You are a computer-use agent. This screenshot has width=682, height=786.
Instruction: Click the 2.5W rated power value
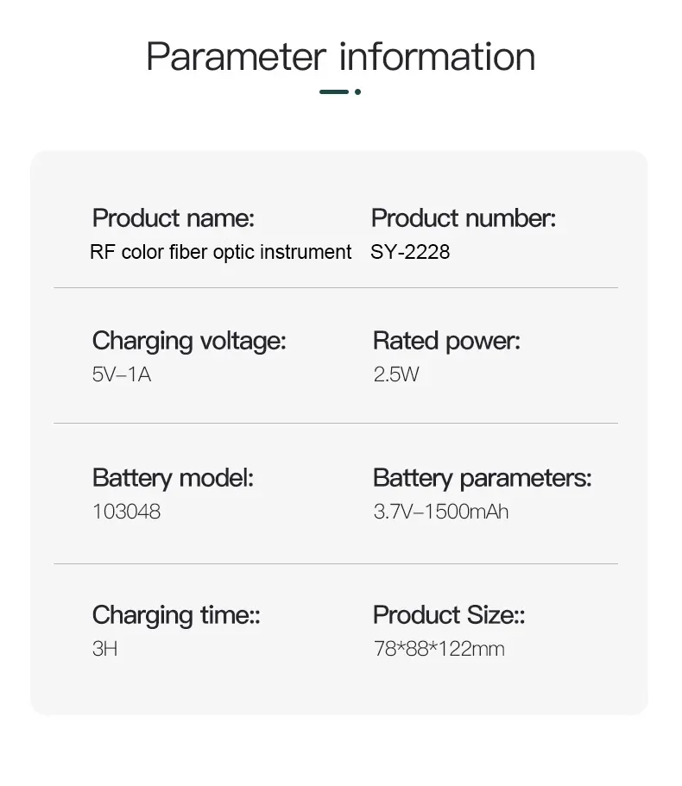tap(395, 374)
